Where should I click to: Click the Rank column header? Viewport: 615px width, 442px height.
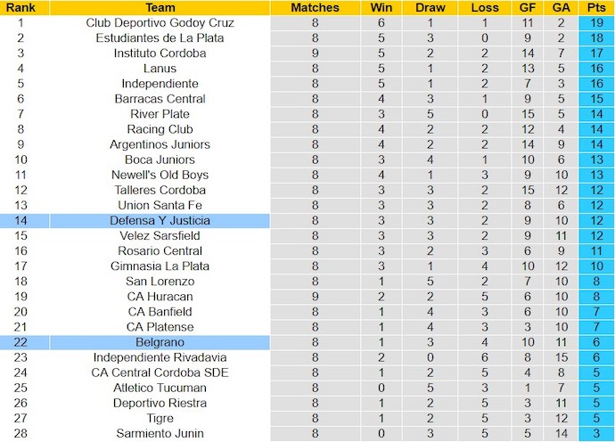pyautogui.click(x=20, y=7)
